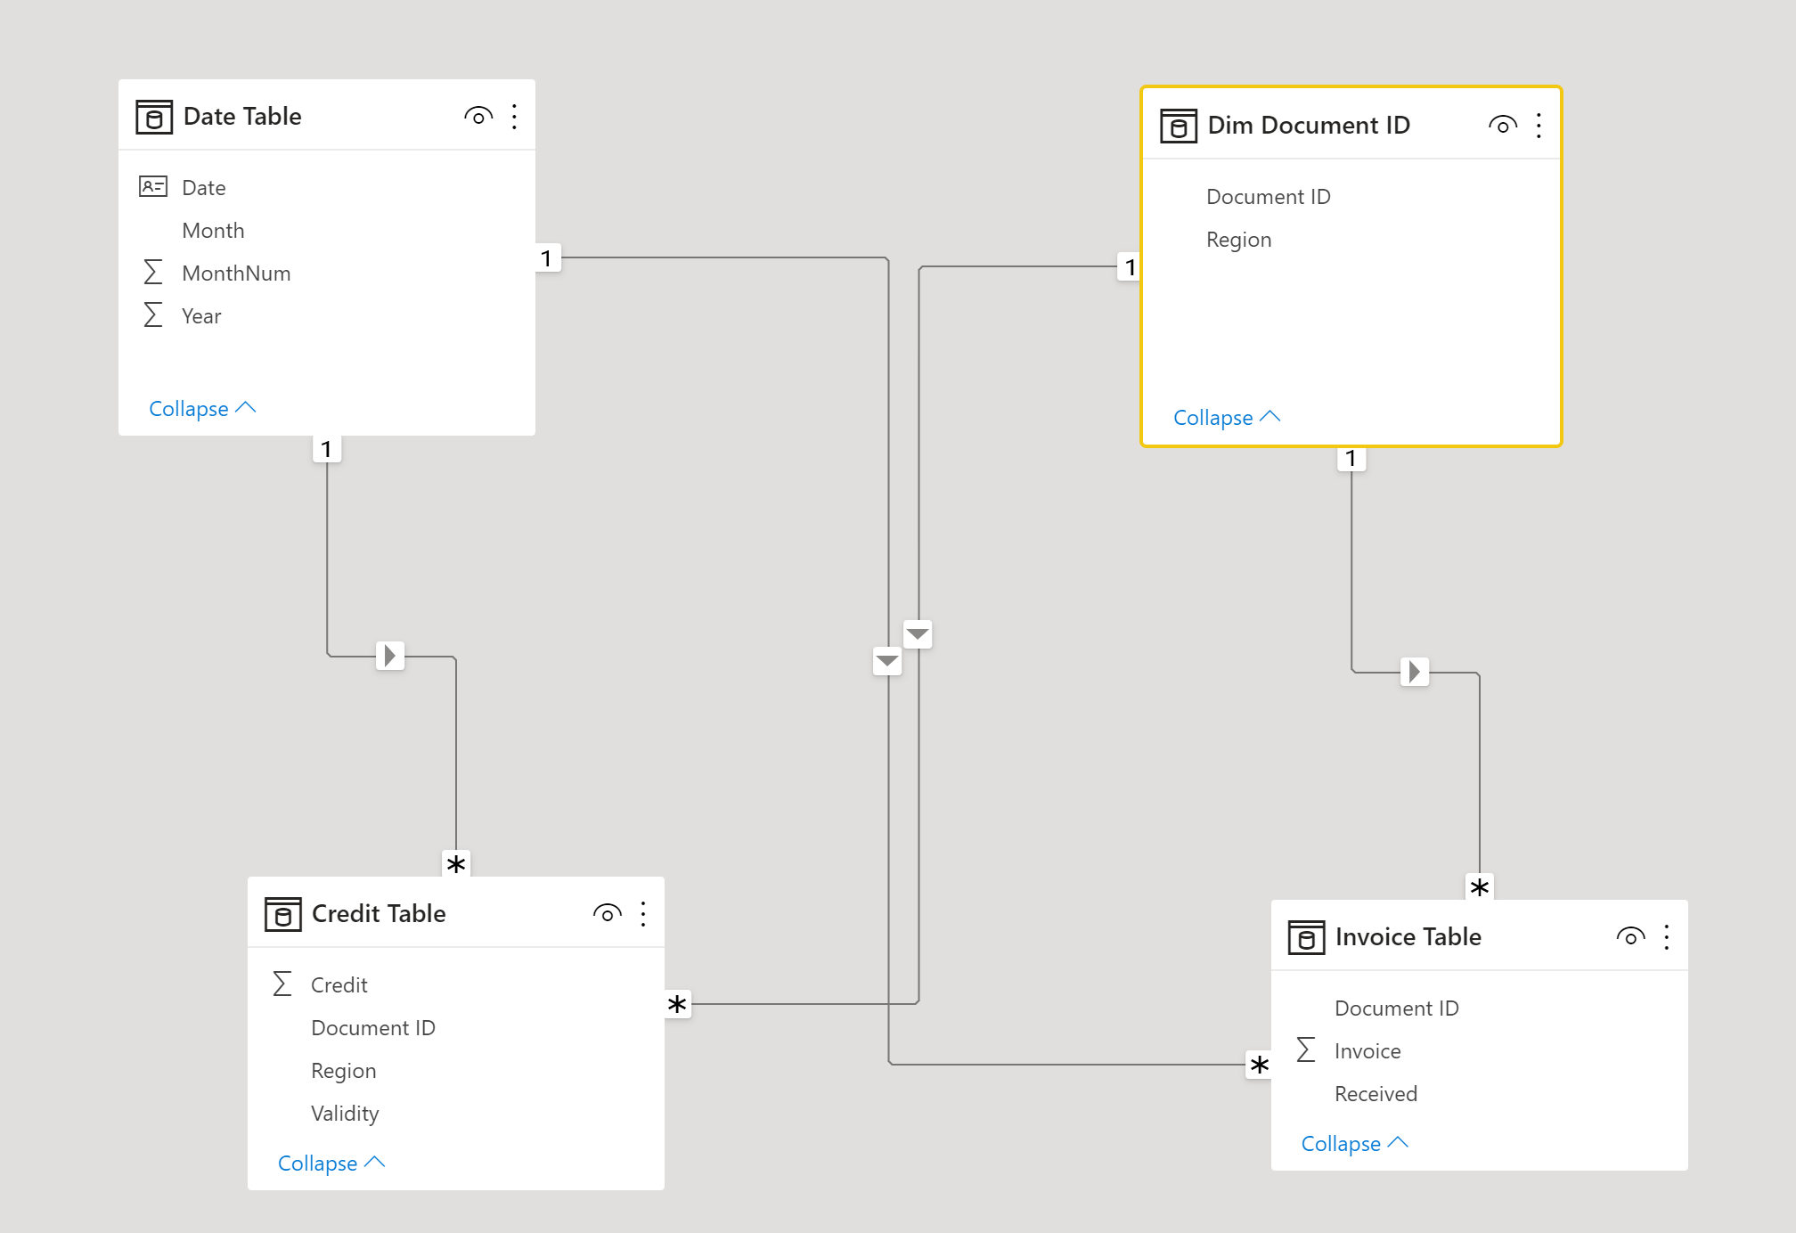Click the cardinality 1 marker below Dim Document ID

tap(1351, 459)
